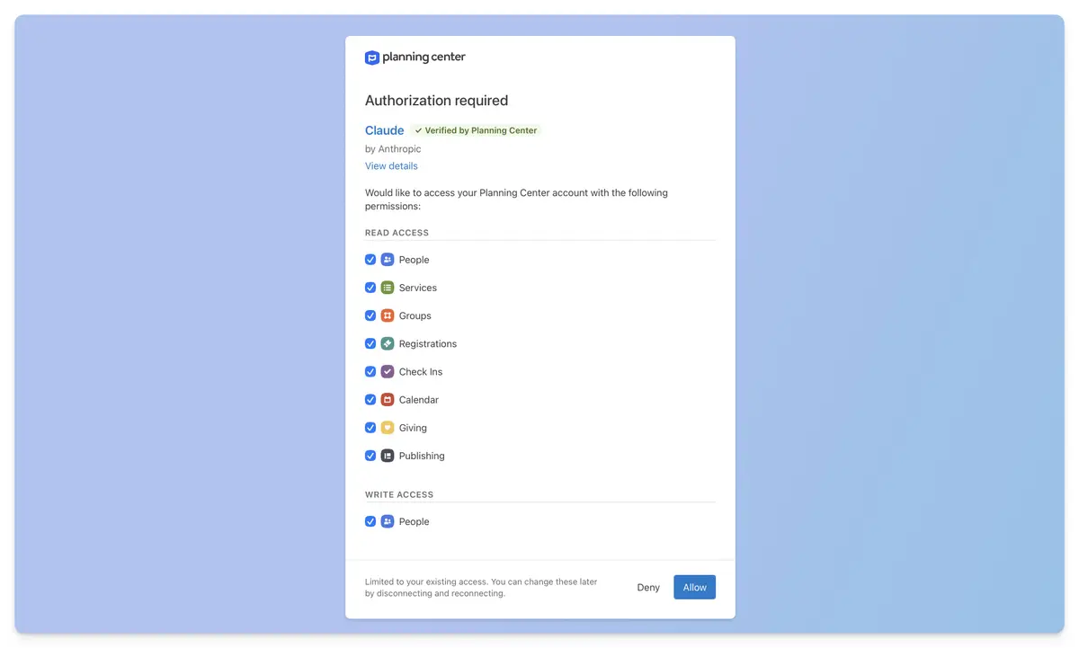The width and height of the screenshot is (1079, 648).
Task: Disable Giving read access checkbox
Action: pyautogui.click(x=370, y=428)
